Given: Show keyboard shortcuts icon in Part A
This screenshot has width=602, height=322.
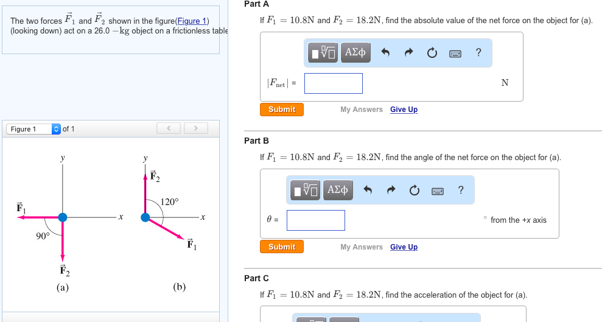Looking at the screenshot, I should (x=455, y=54).
